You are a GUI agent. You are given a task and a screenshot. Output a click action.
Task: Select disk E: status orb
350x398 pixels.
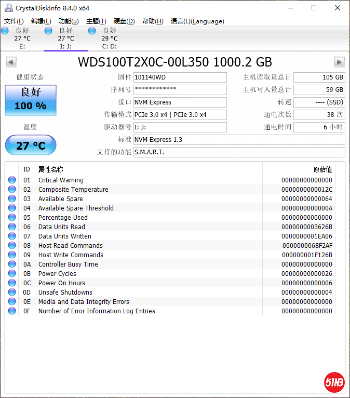(x=5, y=31)
